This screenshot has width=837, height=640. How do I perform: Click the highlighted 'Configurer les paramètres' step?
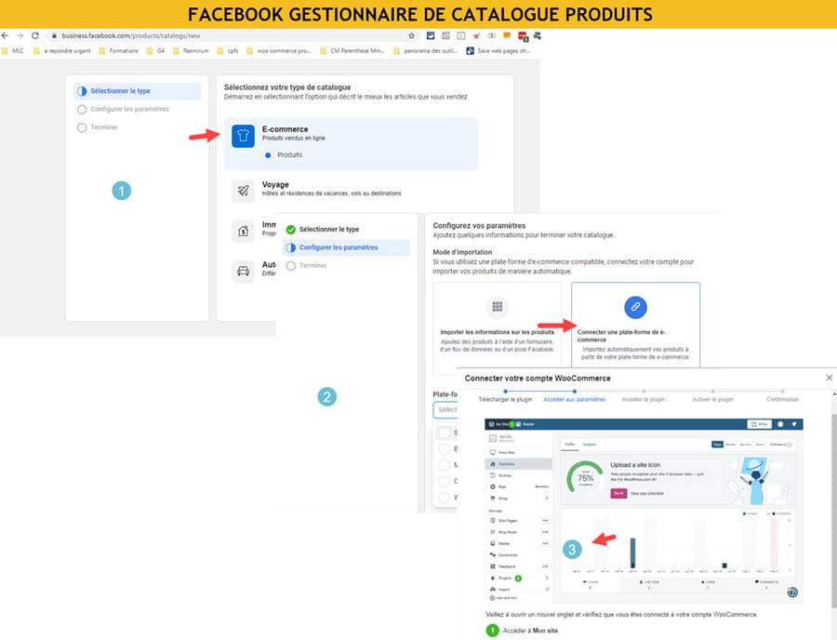[346, 247]
